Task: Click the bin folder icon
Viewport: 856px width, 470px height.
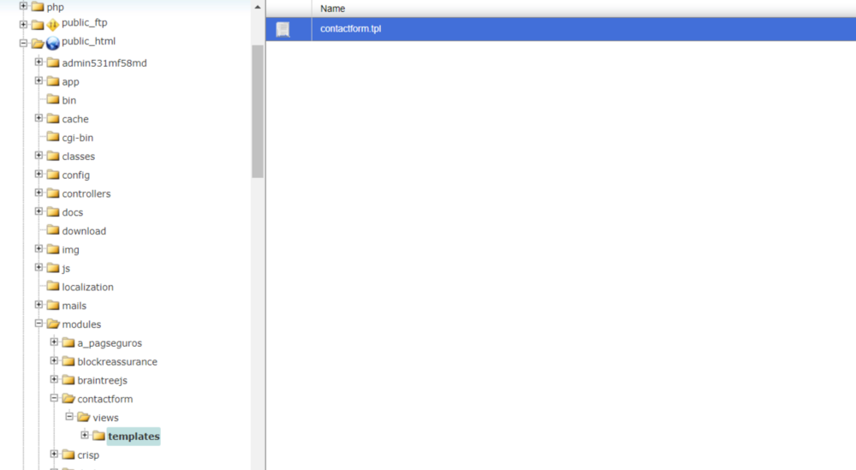Action: [x=53, y=99]
